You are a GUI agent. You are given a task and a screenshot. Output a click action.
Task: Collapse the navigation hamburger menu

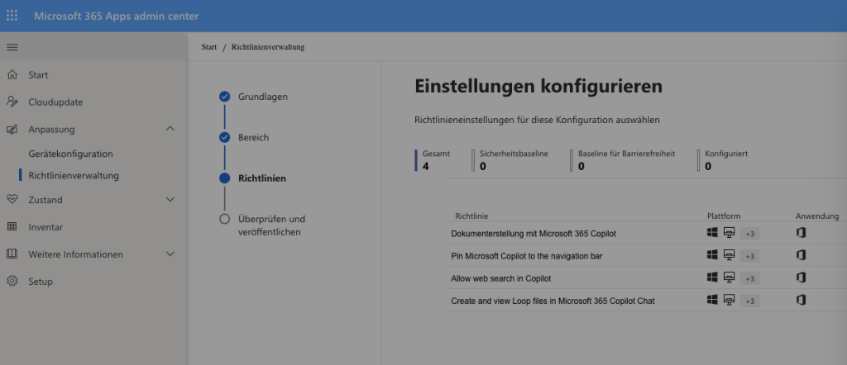(x=12, y=47)
